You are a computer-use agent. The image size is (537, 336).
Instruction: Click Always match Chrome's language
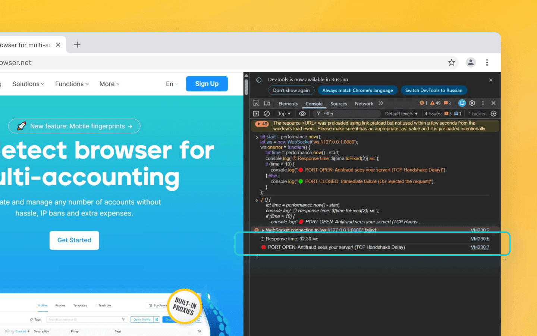tap(358, 90)
